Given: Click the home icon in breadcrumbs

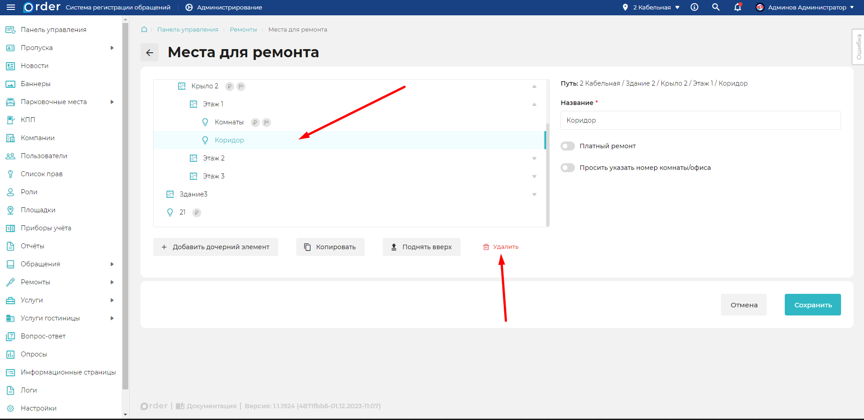Looking at the screenshot, I should (144, 29).
